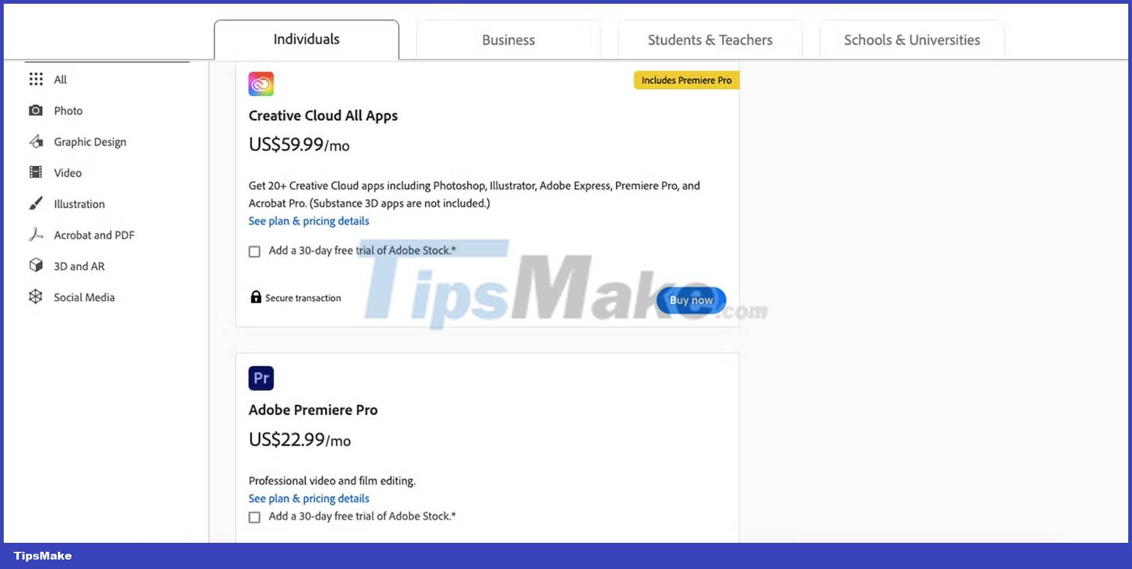Select the Video filmstrip icon

[x=36, y=173]
